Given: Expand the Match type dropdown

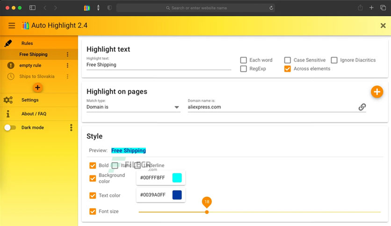Looking at the screenshot, I should tap(133, 107).
